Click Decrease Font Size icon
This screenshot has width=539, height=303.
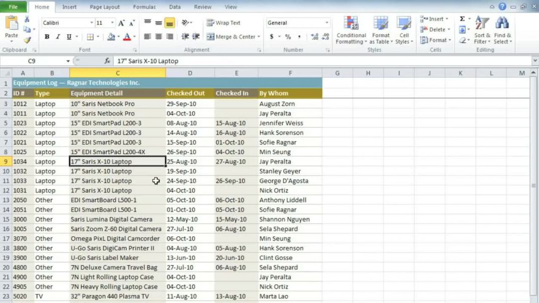tap(132, 23)
